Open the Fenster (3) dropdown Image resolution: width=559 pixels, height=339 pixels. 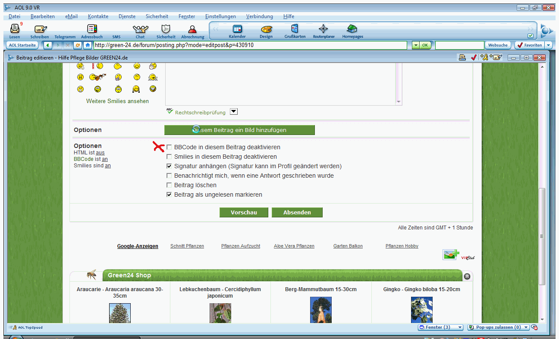[440, 327]
